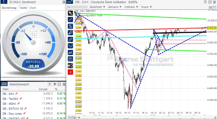217x119 pixels.
Task: Click the EUWAX Sentiment exclamation icon
Action: pyautogui.click(x=4, y=2)
